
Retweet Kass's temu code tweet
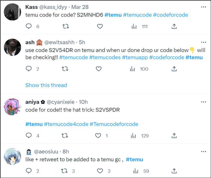coord(66,26)
